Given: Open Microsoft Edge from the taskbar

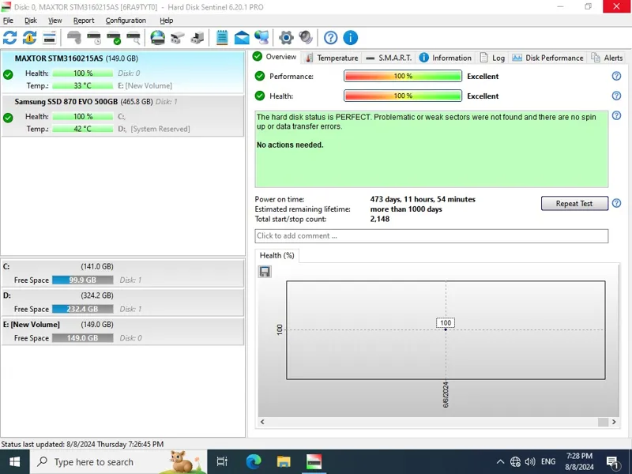Looking at the screenshot, I should point(253,462).
